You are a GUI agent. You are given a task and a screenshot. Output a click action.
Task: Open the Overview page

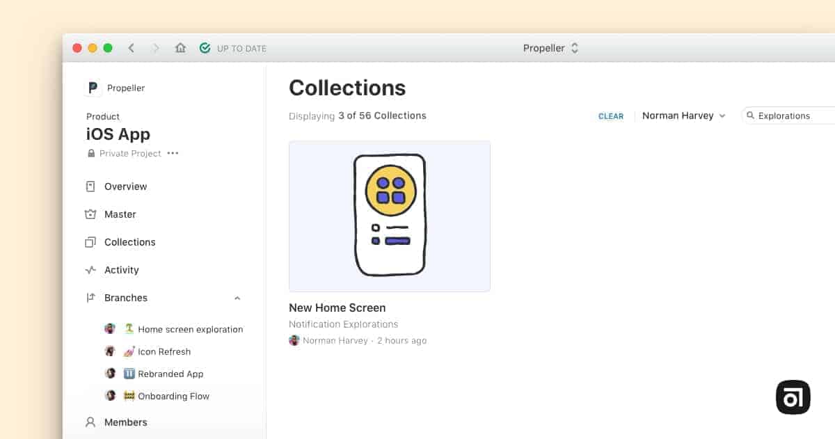pyautogui.click(x=125, y=186)
